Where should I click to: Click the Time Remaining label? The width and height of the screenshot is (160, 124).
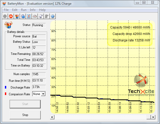[x=20, y=54]
